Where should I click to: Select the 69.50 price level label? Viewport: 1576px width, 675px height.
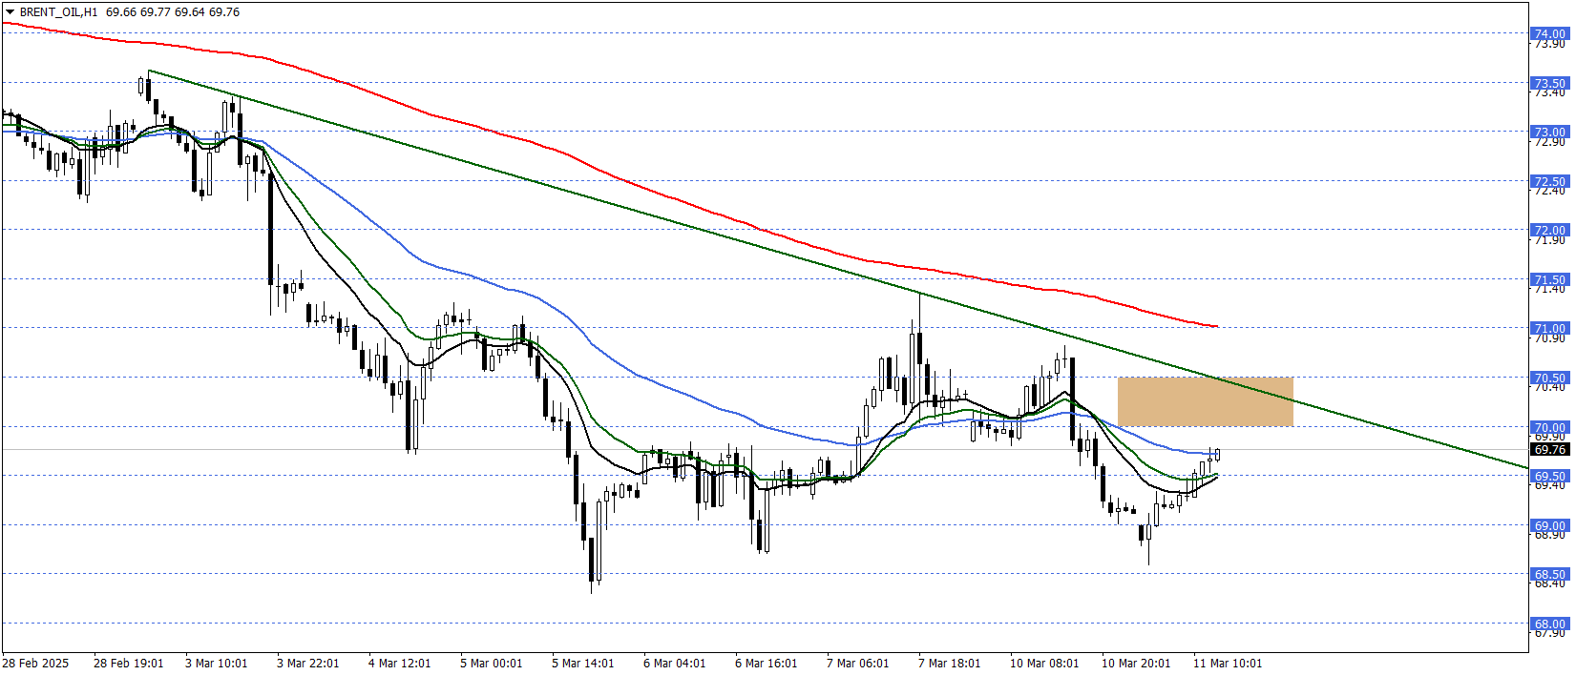click(x=1549, y=476)
